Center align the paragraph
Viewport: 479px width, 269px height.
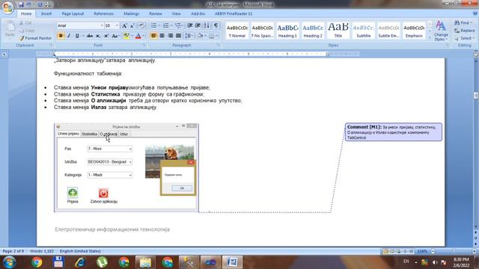pos(162,36)
